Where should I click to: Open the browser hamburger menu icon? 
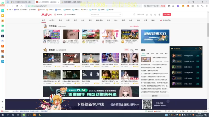207,6
